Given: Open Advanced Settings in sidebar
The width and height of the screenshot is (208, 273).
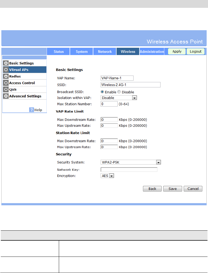Looking at the screenshot, I should click(x=25, y=96).
